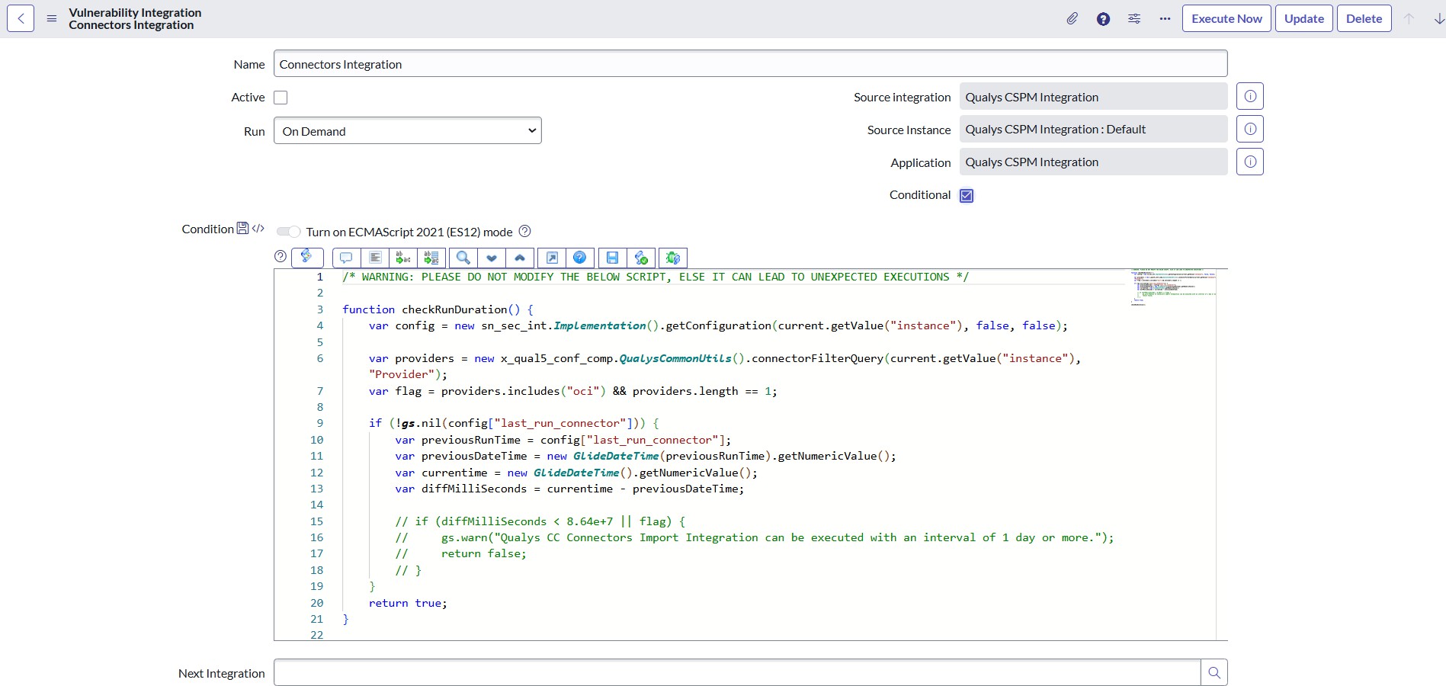
Task: Go to next record with down arrow
Action: click(1438, 18)
